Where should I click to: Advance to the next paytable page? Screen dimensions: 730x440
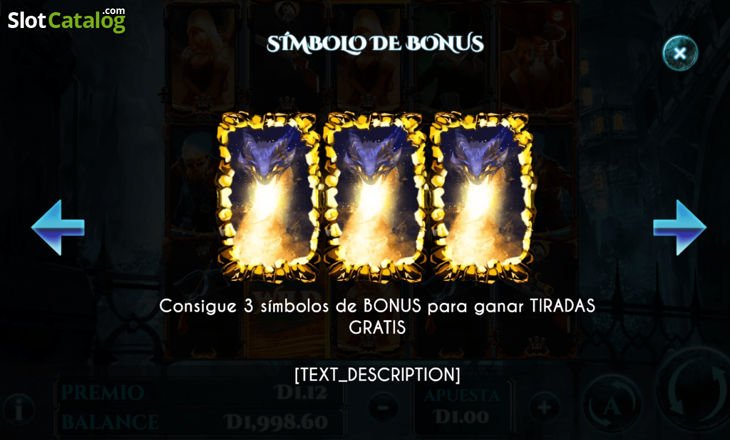pos(680,228)
